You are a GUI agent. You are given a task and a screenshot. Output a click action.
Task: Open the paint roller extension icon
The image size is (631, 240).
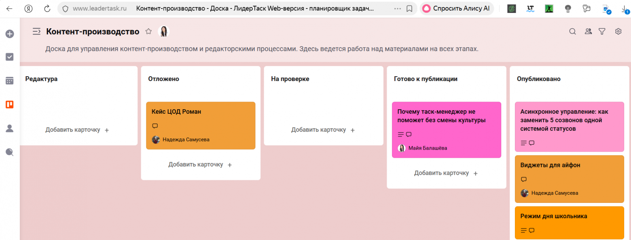tap(587, 8)
